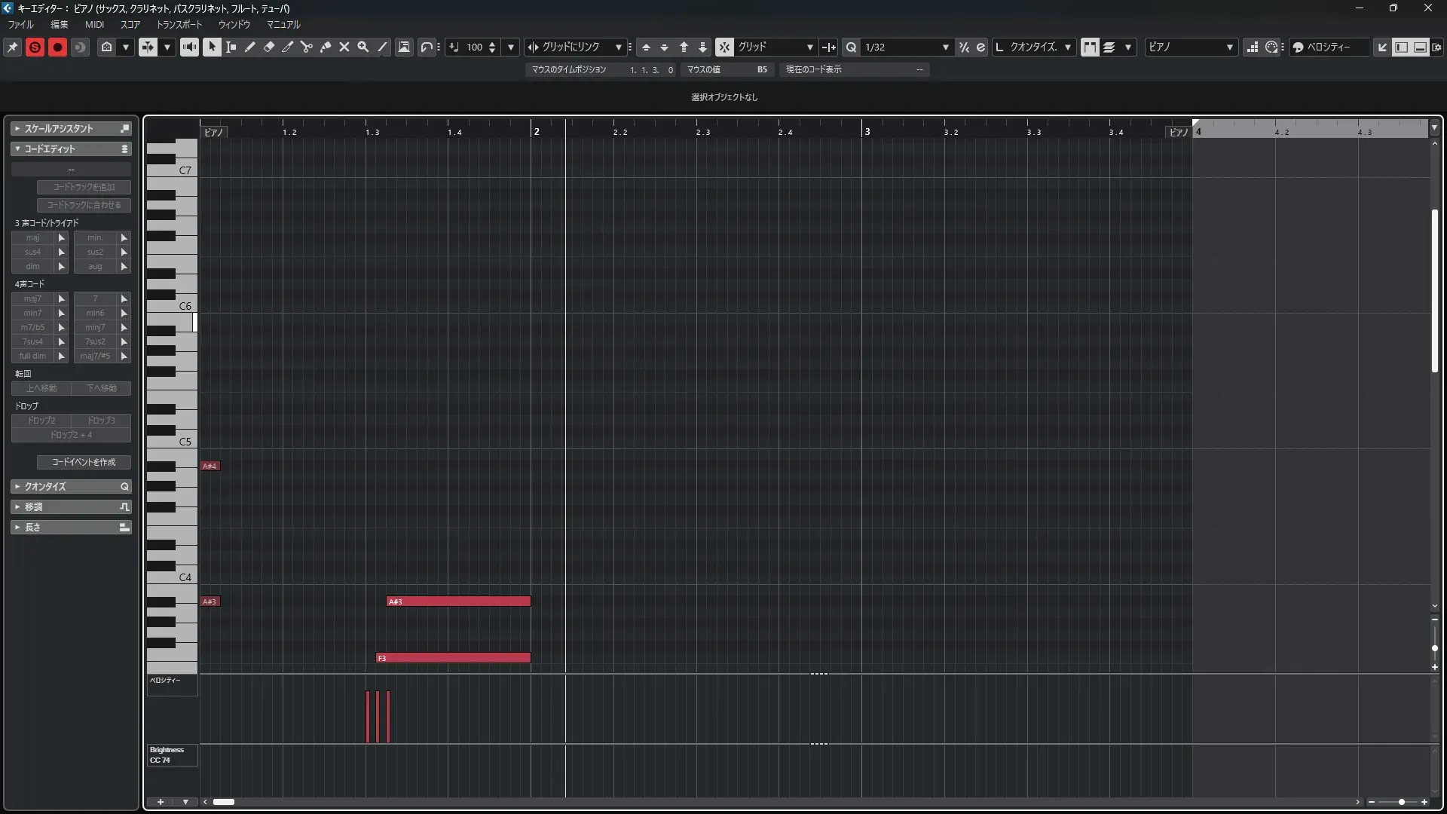This screenshot has height=814, width=1447.
Task: Expand the クオンタイズ section in left panel
Action: pos(71,486)
